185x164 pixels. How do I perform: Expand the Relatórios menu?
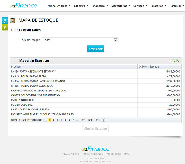click(x=158, y=6)
